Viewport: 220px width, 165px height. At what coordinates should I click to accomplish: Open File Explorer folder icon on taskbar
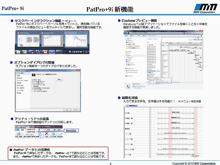click(x=18, y=52)
